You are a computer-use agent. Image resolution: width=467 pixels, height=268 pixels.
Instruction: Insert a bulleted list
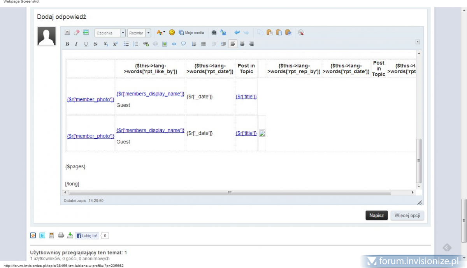pyautogui.click(x=126, y=44)
